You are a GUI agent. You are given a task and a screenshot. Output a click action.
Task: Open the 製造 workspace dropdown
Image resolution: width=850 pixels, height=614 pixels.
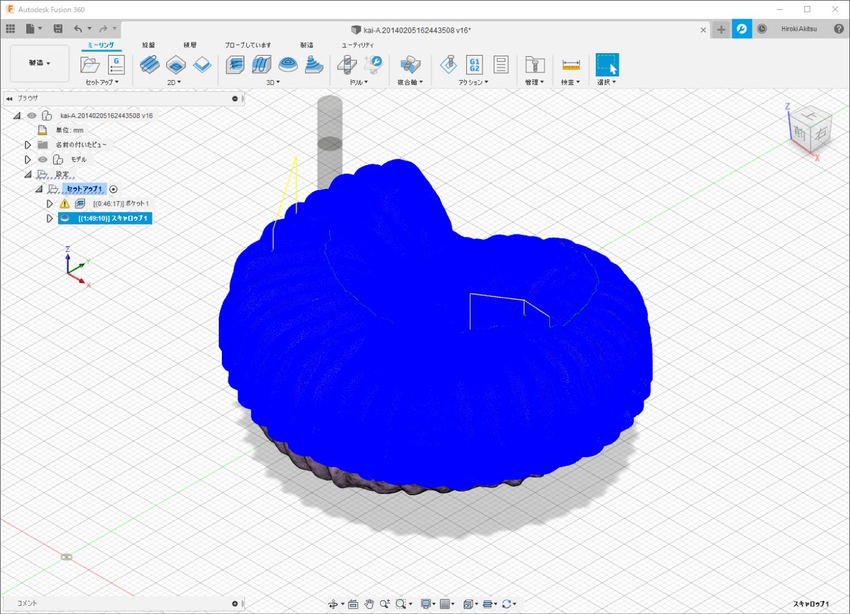pyautogui.click(x=39, y=63)
